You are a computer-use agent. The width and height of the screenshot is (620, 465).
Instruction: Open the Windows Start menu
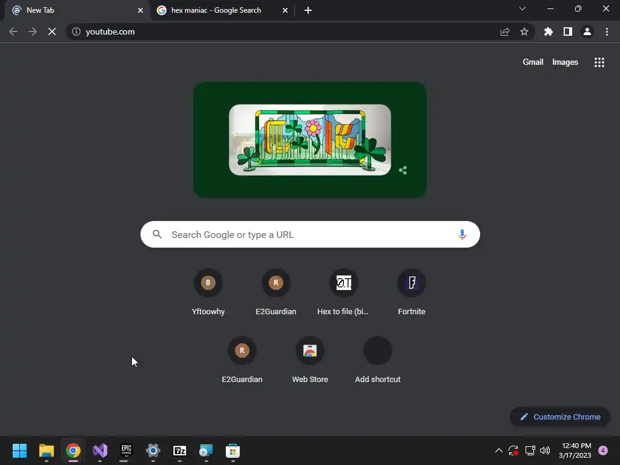(19, 450)
